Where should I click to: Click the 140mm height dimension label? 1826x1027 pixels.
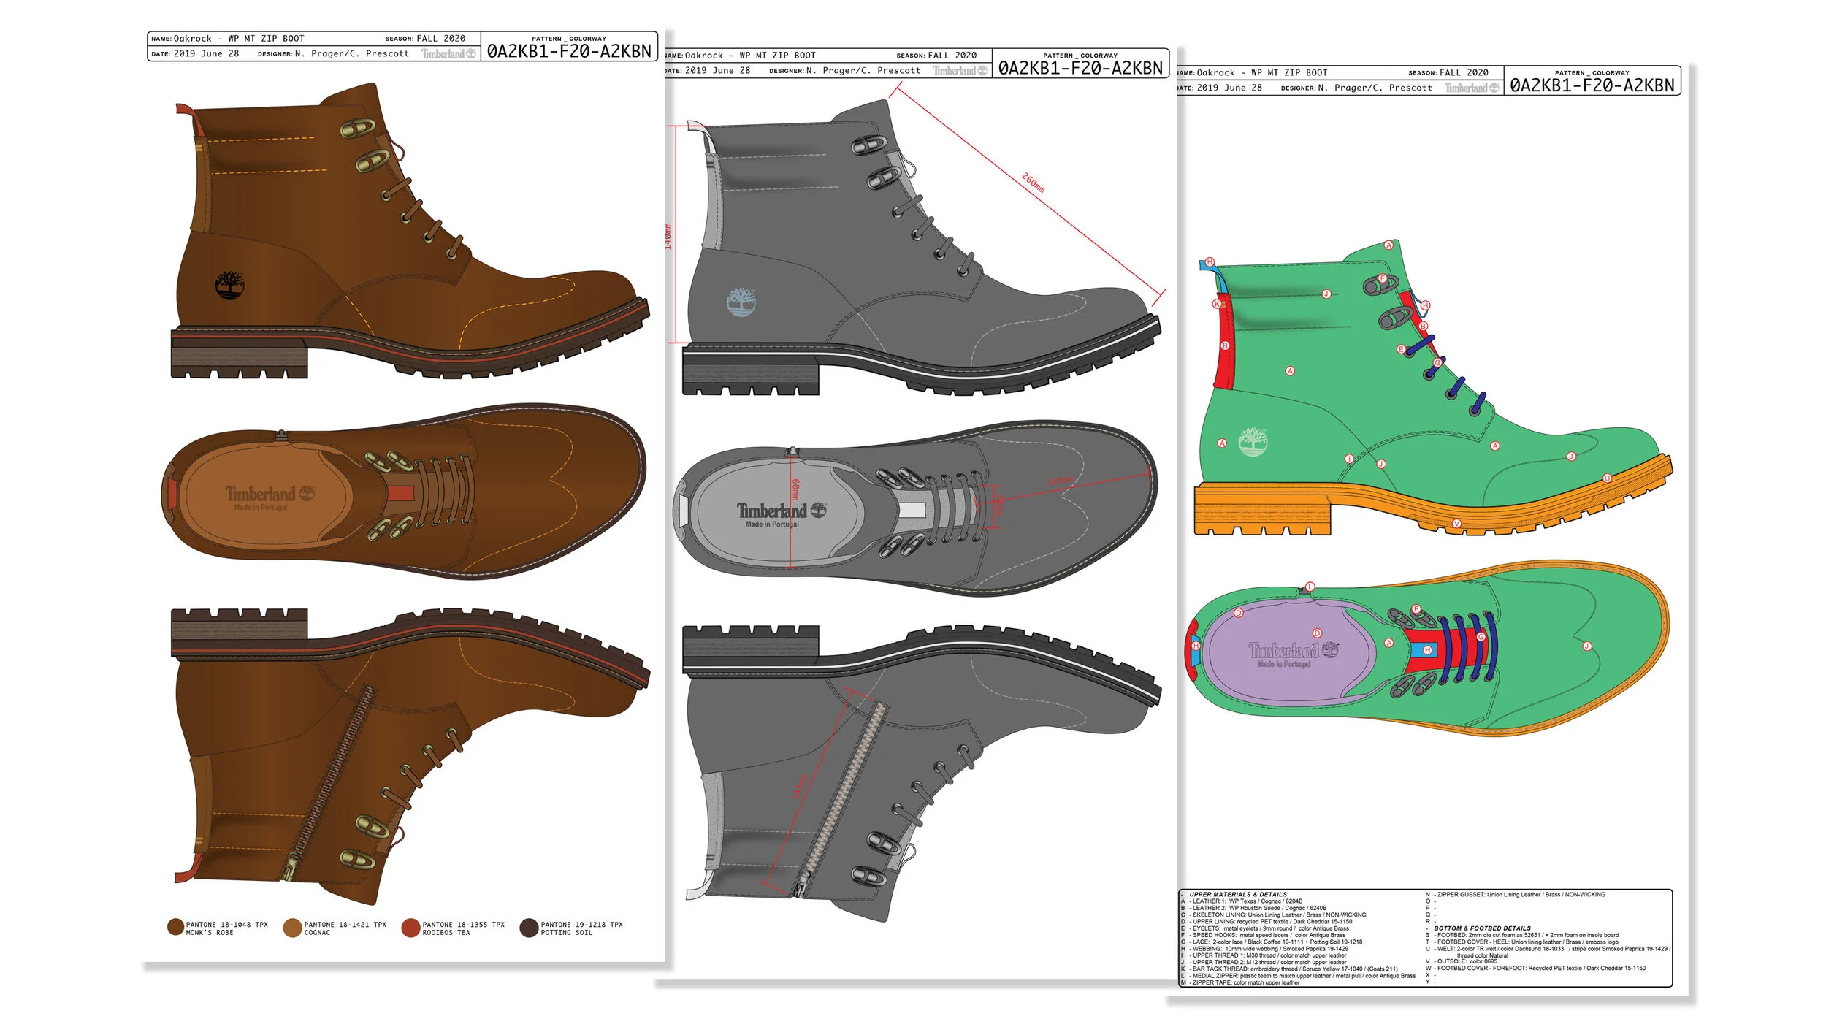point(668,236)
